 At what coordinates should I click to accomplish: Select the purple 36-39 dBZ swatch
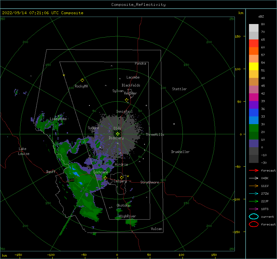click(x=254, y=105)
